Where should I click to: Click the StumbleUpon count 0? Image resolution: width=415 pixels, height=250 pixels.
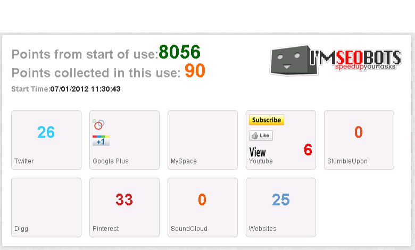359,132
